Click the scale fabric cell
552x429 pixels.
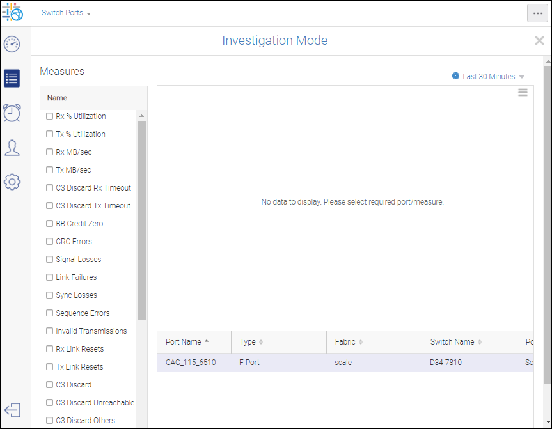[x=343, y=363]
